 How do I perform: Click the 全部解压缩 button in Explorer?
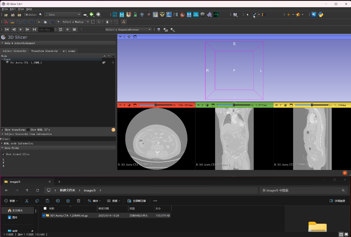click(136, 201)
